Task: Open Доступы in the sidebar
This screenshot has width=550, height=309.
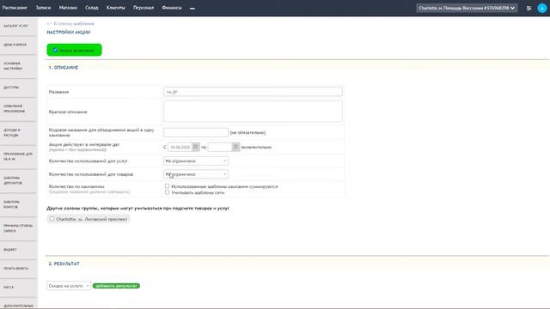Action: [x=18, y=88]
